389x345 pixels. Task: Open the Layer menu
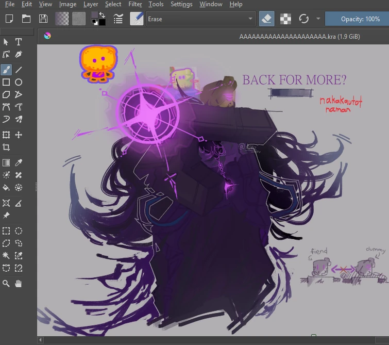(91, 4)
